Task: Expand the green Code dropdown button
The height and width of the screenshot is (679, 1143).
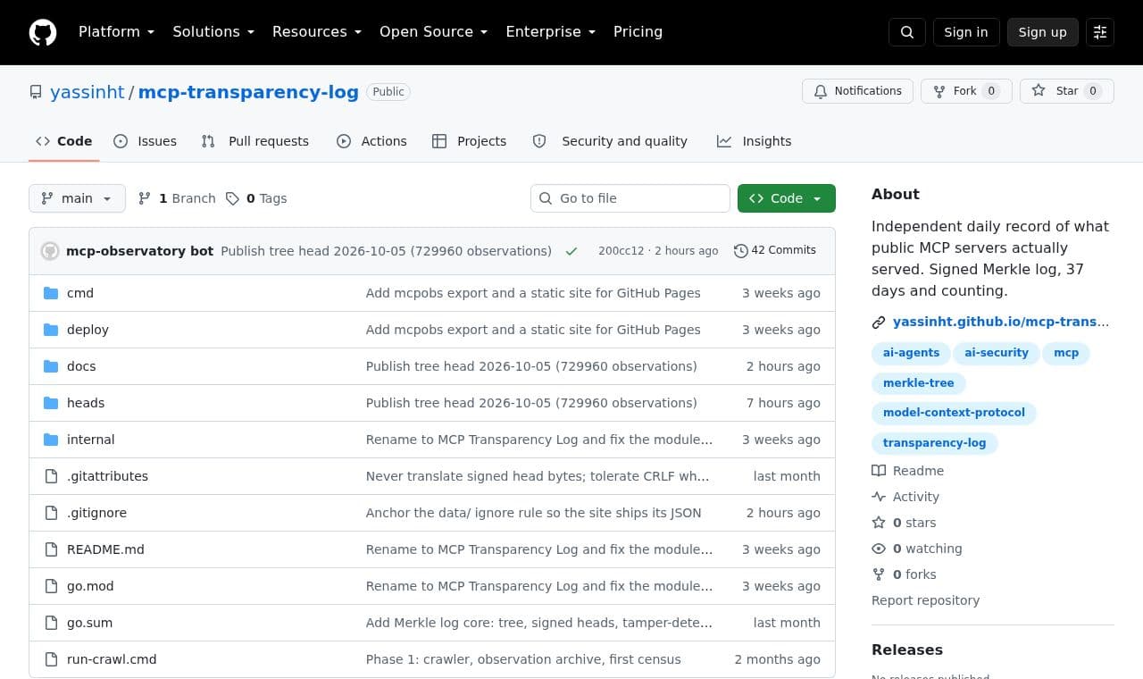Action: (786, 198)
